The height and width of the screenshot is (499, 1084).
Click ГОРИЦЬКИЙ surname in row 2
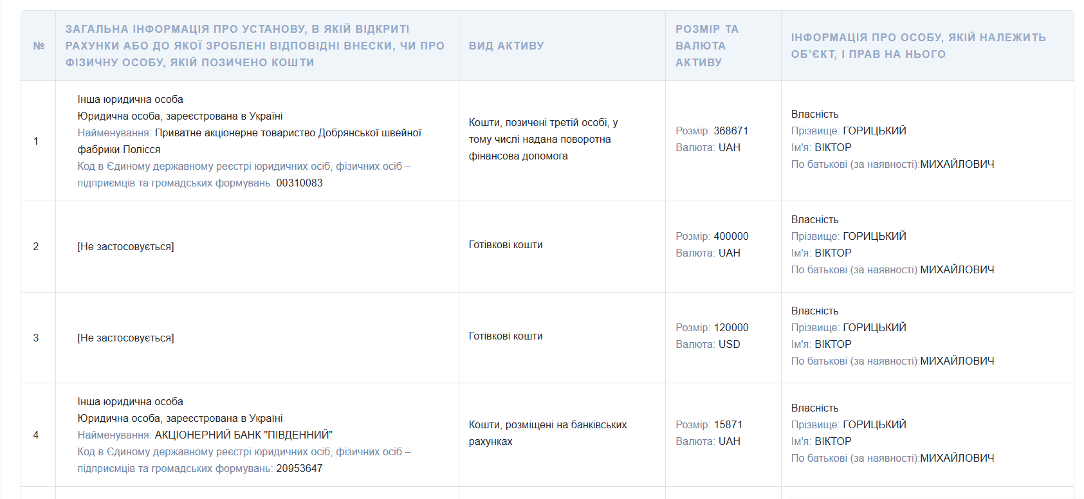coord(874,236)
